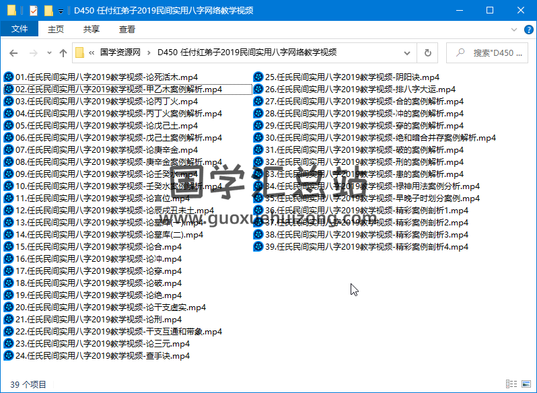Go back with the left arrow button
The height and width of the screenshot is (393, 537).
point(13,53)
